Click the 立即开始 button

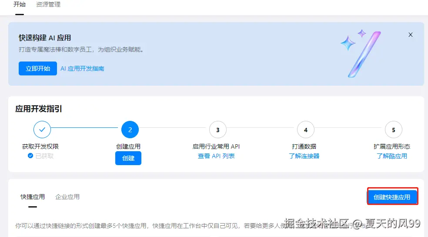click(38, 68)
